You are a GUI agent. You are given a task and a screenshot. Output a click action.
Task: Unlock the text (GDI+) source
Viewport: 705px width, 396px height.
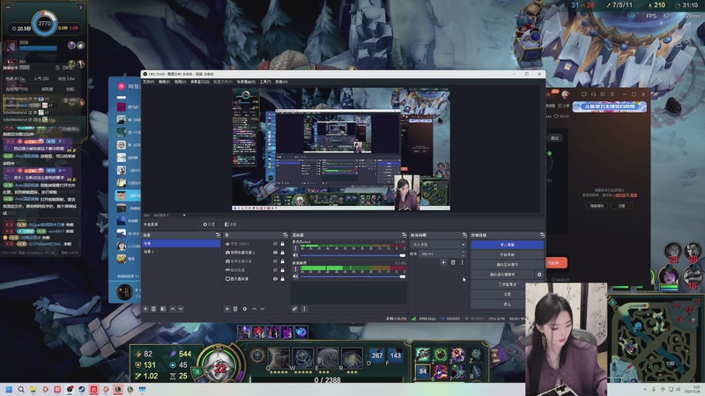pos(282,244)
